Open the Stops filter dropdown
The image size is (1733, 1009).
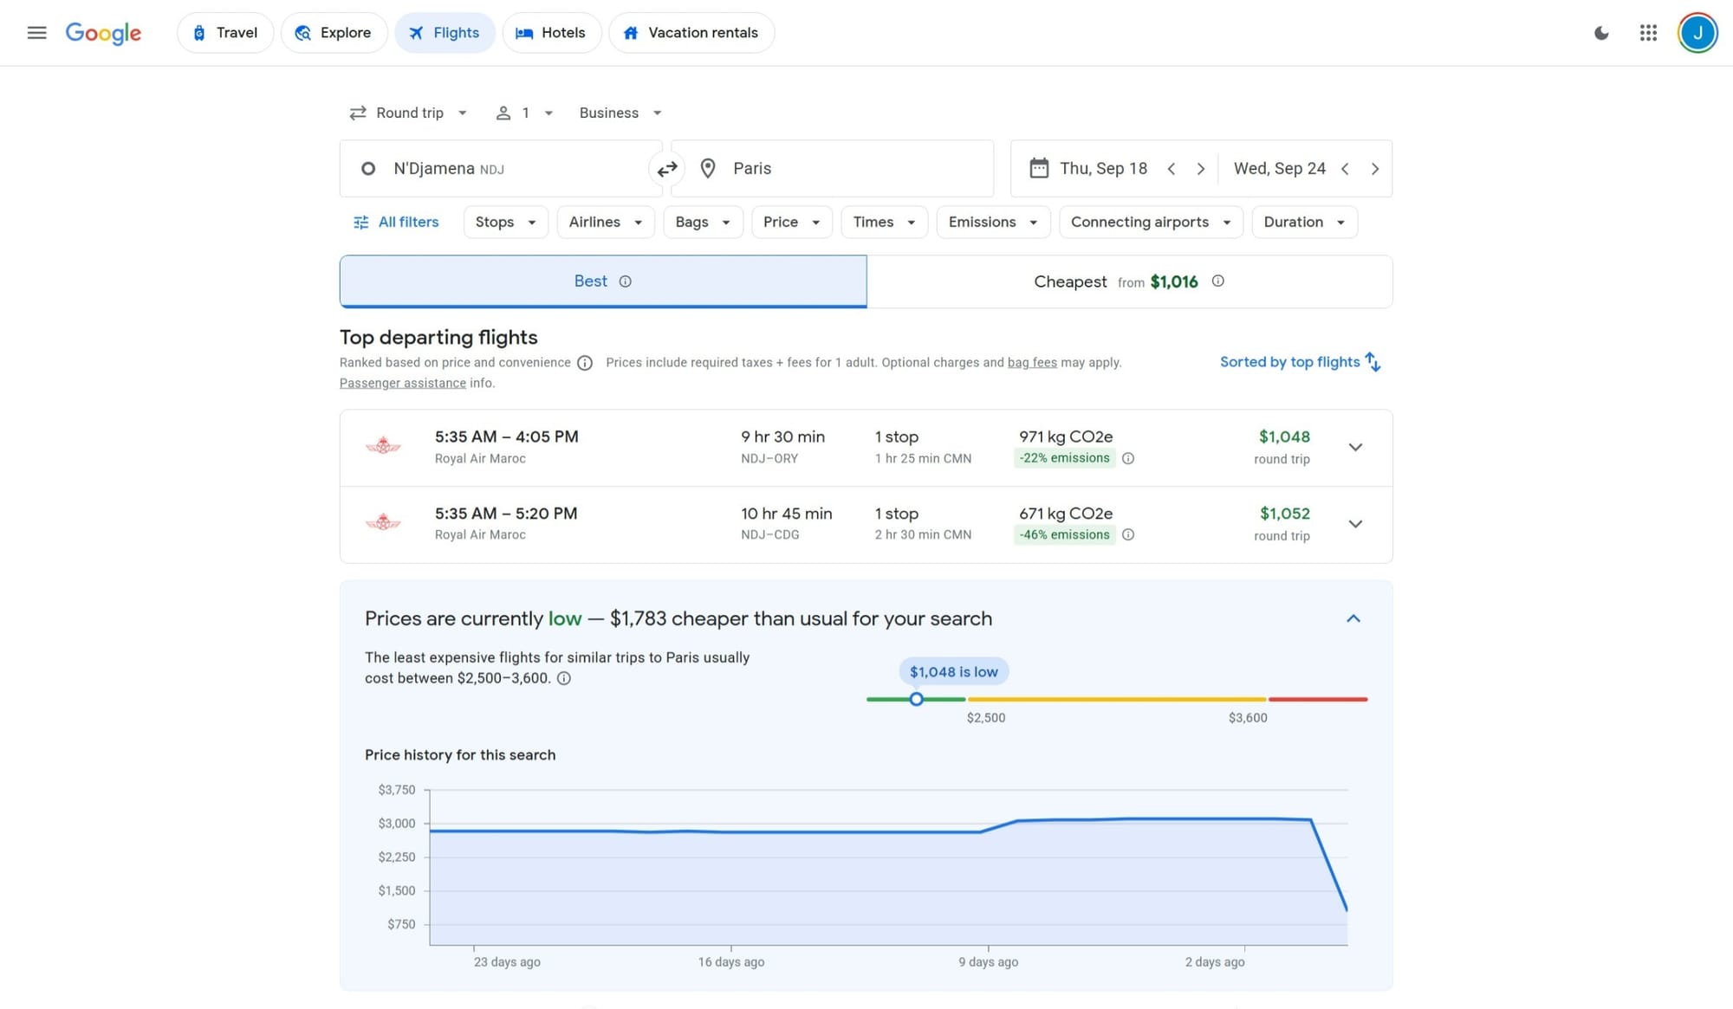tap(505, 223)
